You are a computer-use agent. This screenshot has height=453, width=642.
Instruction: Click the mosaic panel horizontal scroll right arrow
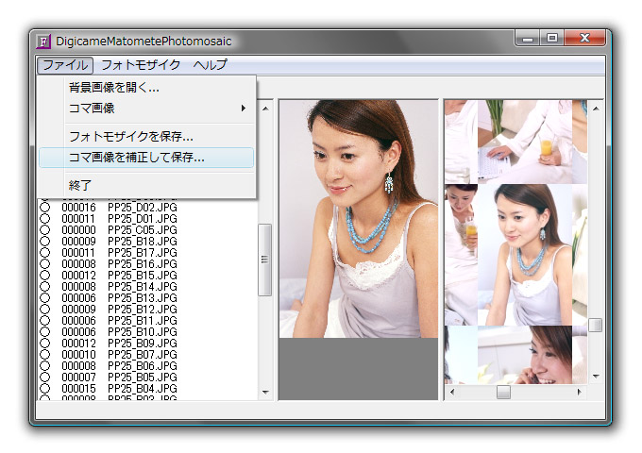tap(580, 392)
